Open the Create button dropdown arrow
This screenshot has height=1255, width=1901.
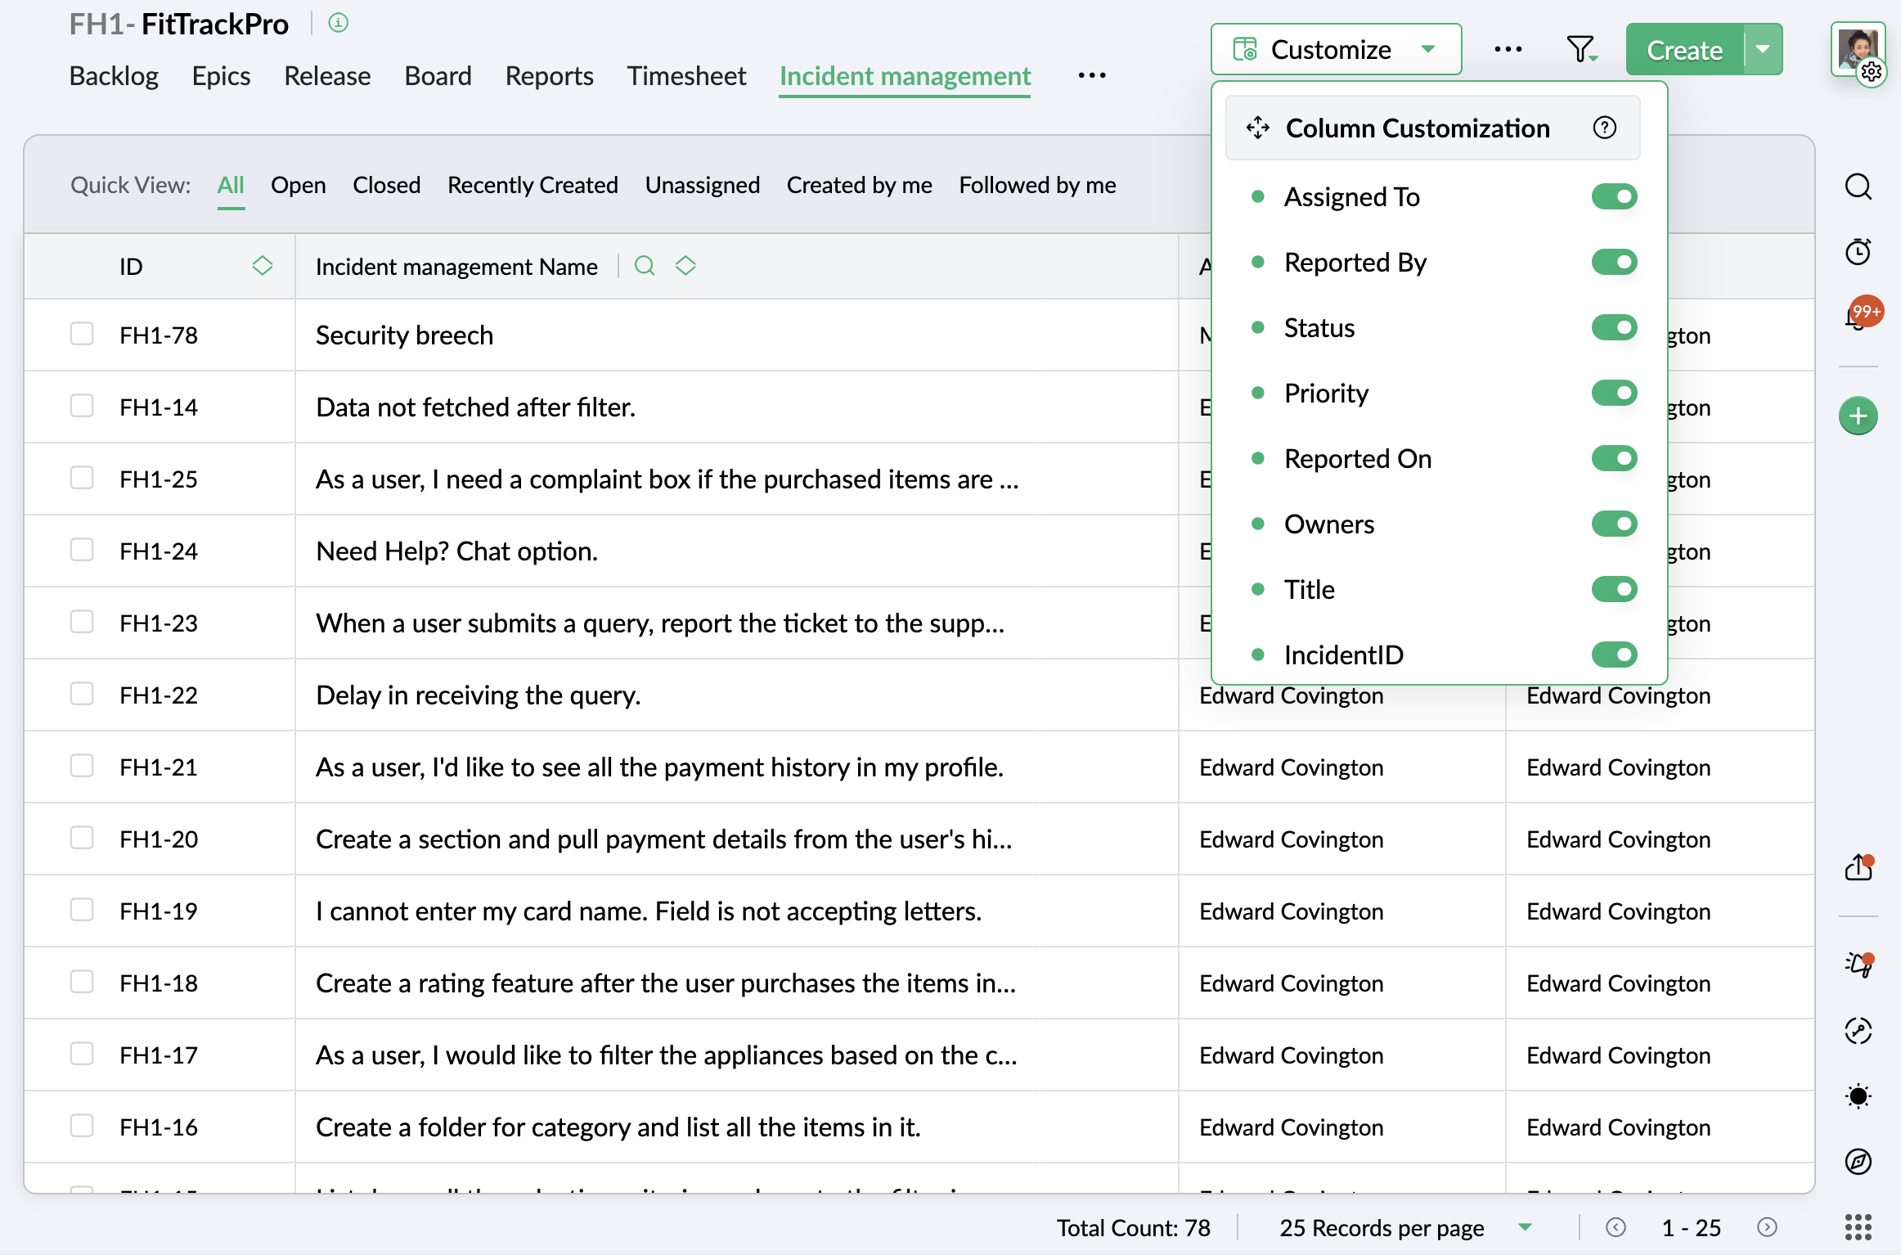point(1764,50)
